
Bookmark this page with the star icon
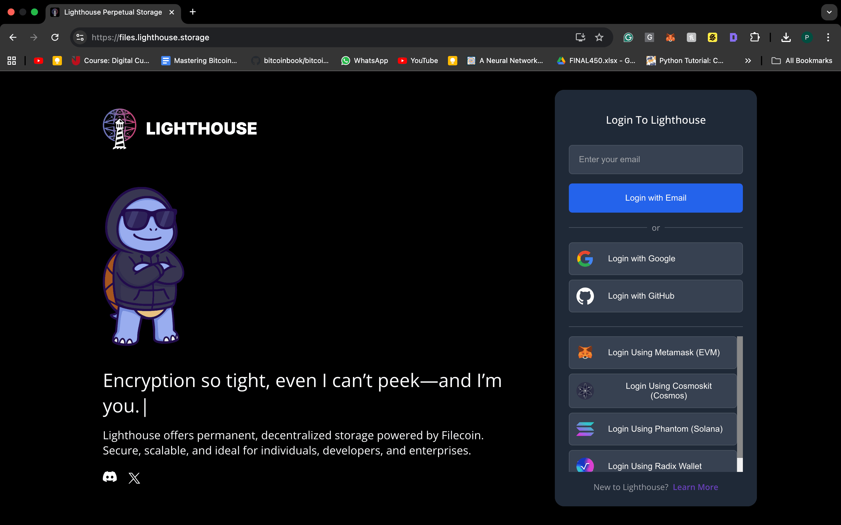coord(599,38)
